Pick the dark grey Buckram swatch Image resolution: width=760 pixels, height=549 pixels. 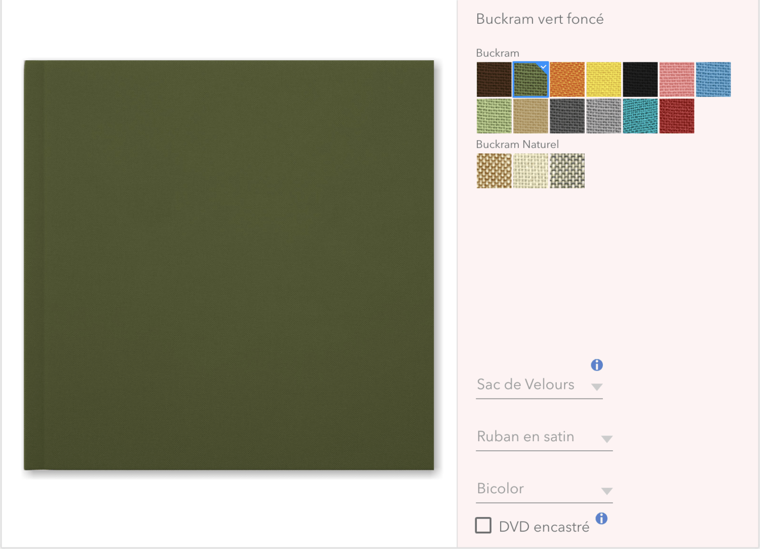(x=567, y=116)
